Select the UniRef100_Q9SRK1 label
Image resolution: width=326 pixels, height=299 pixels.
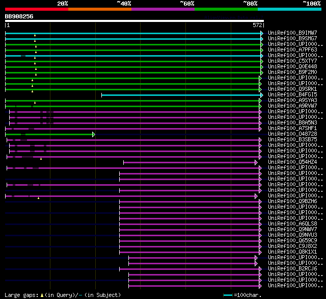(x=292, y=89)
